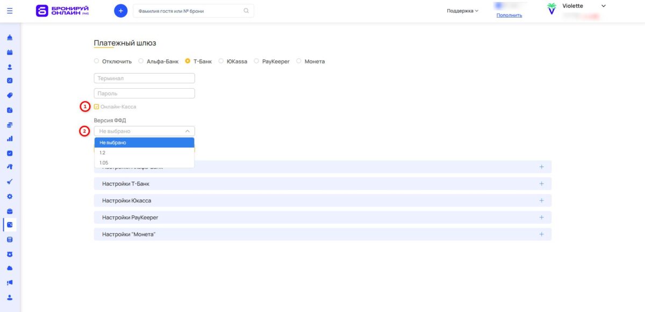The width and height of the screenshot is (645, 312).
Task: Open the bar chart reports sidebar icon
Action: [10, 138]
